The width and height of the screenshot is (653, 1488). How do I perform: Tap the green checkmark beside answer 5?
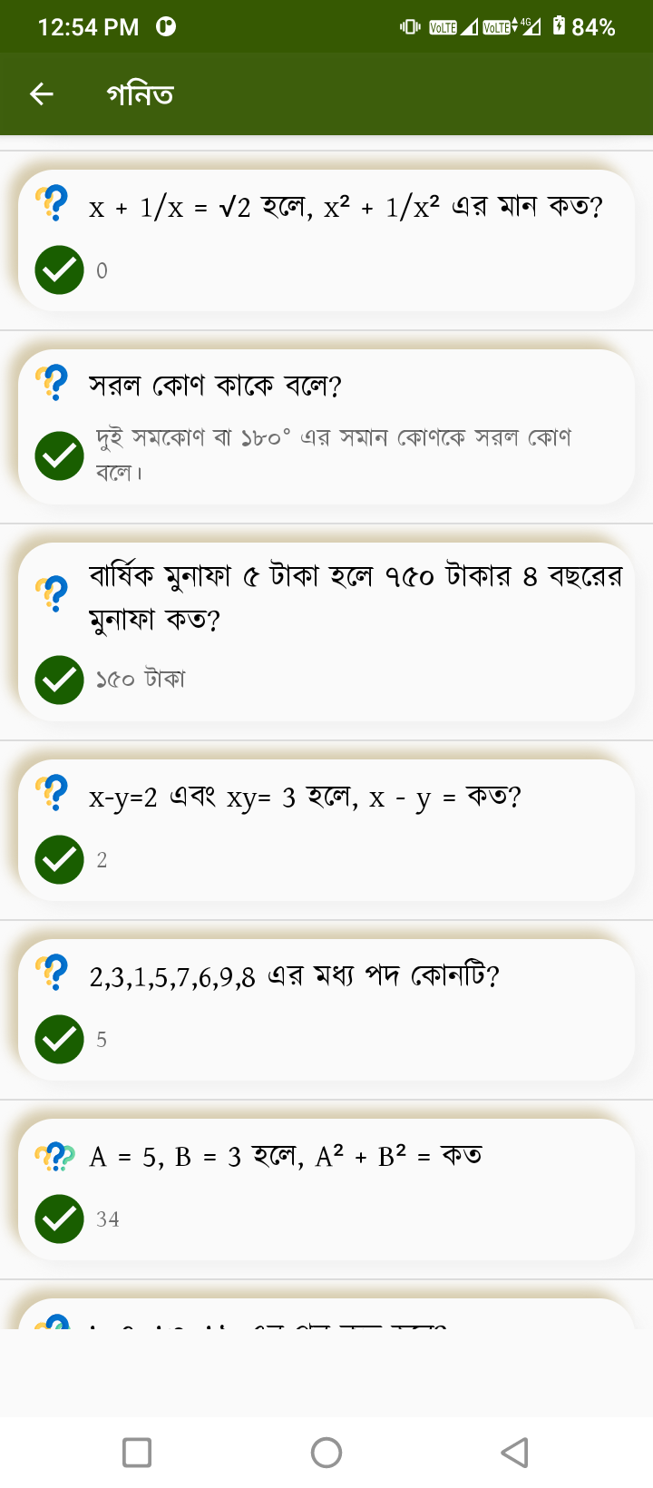click(x=58, y=1038)
